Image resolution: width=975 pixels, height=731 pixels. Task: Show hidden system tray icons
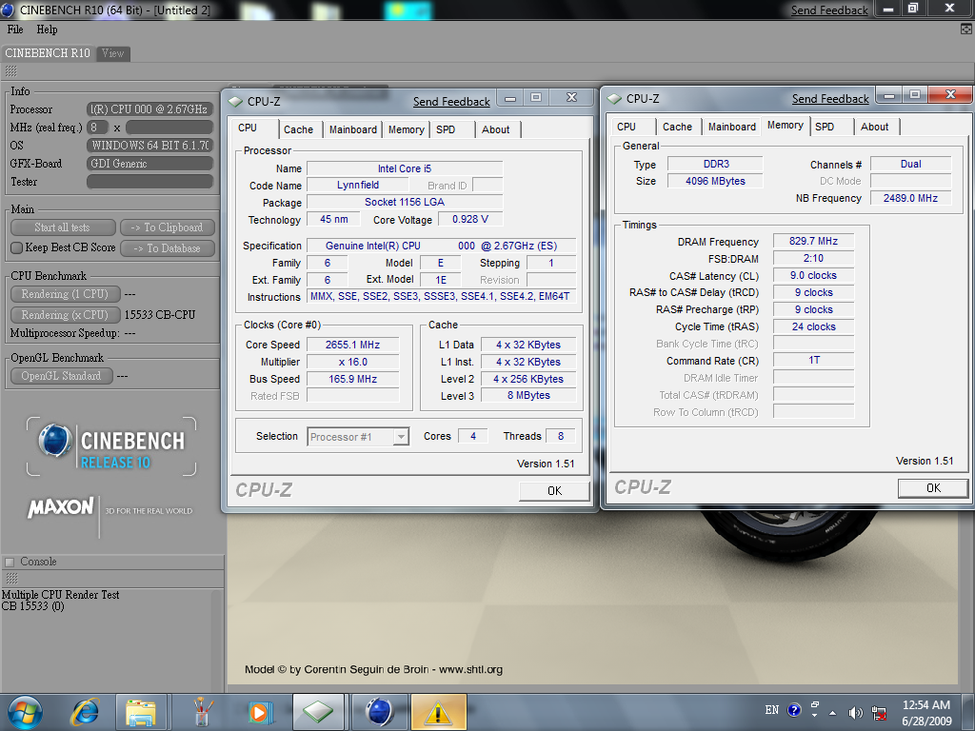click(x=832, y=712)
